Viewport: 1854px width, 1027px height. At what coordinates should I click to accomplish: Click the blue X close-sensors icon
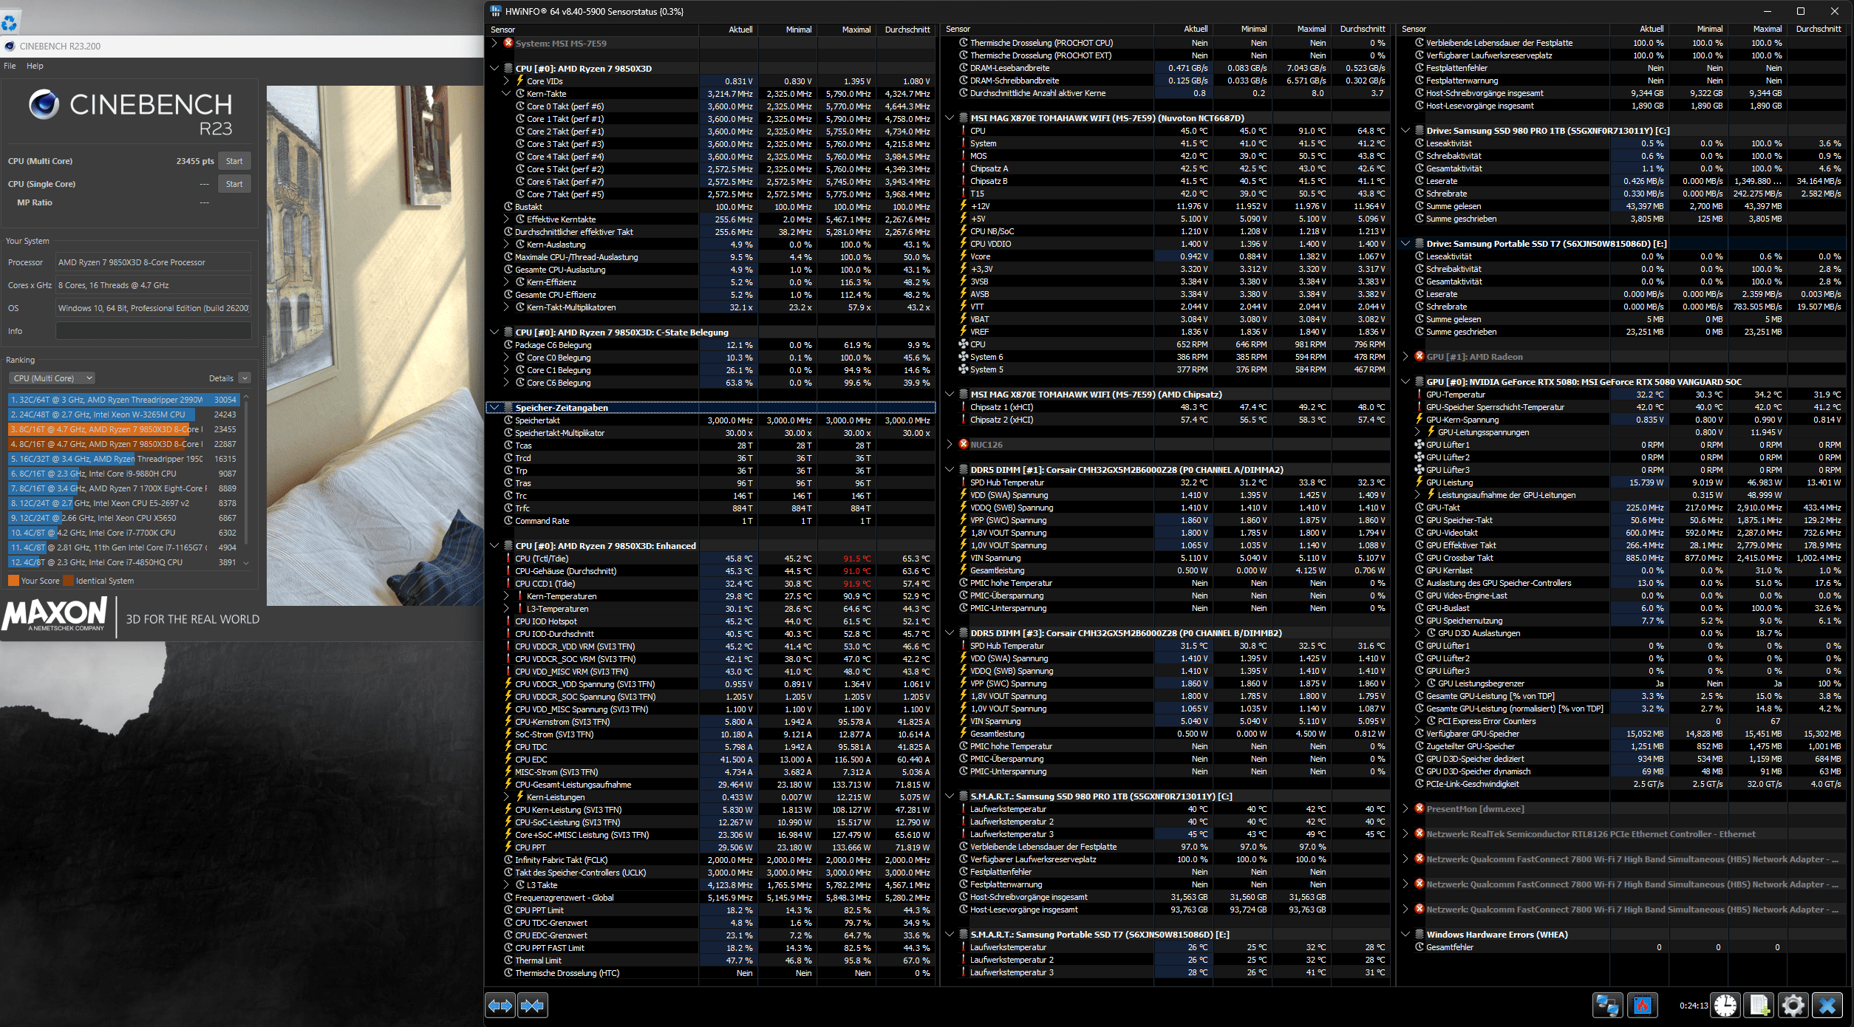pyautogui.click(x=1827, y=1006)
